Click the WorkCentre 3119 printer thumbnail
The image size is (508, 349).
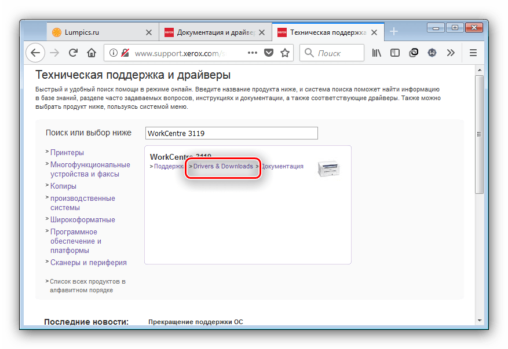pyautogui.click(x=328, y=168)
